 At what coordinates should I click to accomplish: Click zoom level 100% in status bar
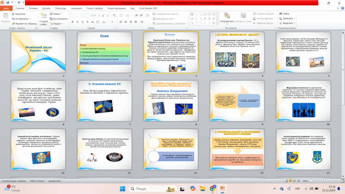305,181
